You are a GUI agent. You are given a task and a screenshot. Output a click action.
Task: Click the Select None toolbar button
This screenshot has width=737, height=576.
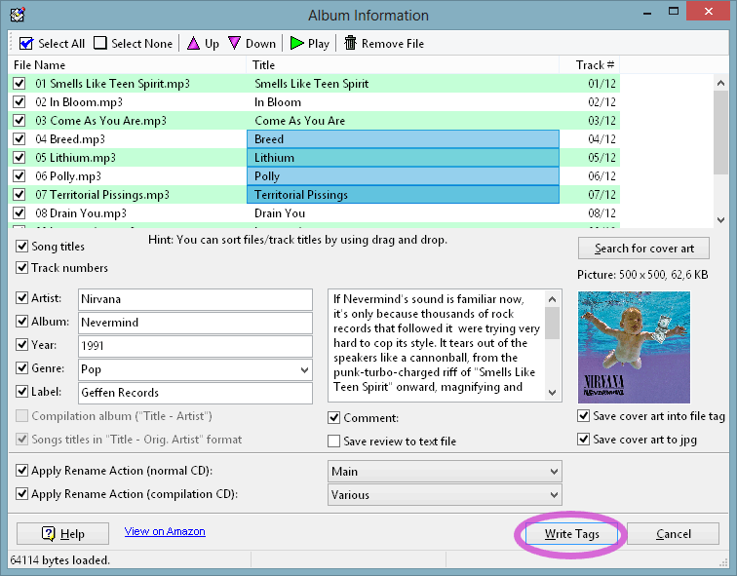point(133,44)
